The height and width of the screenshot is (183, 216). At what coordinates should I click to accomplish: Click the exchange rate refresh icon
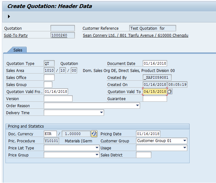(x=94, y=134)
